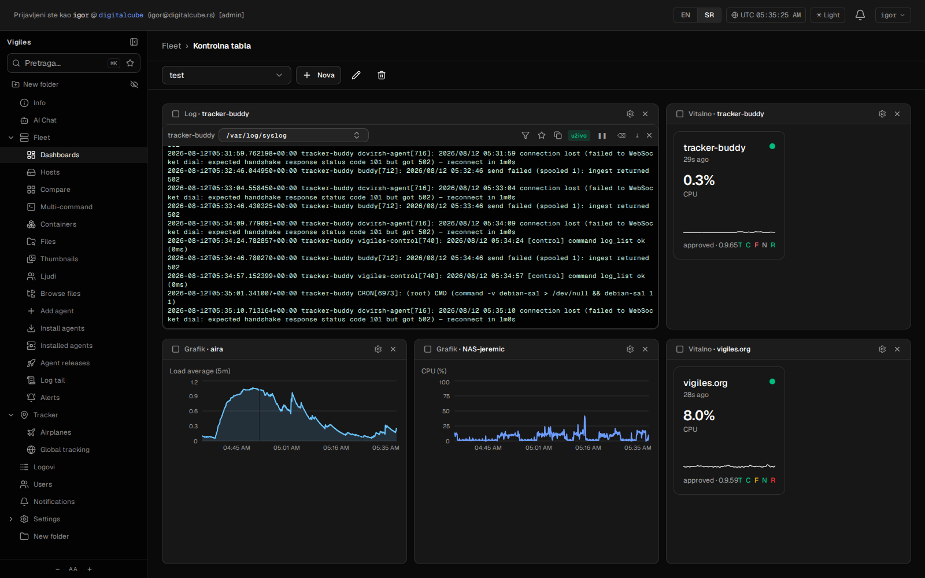This screenshot has height=578, width=925.
Task: Select checkbox of Grafik aira widget
Action: pos(176,349)
